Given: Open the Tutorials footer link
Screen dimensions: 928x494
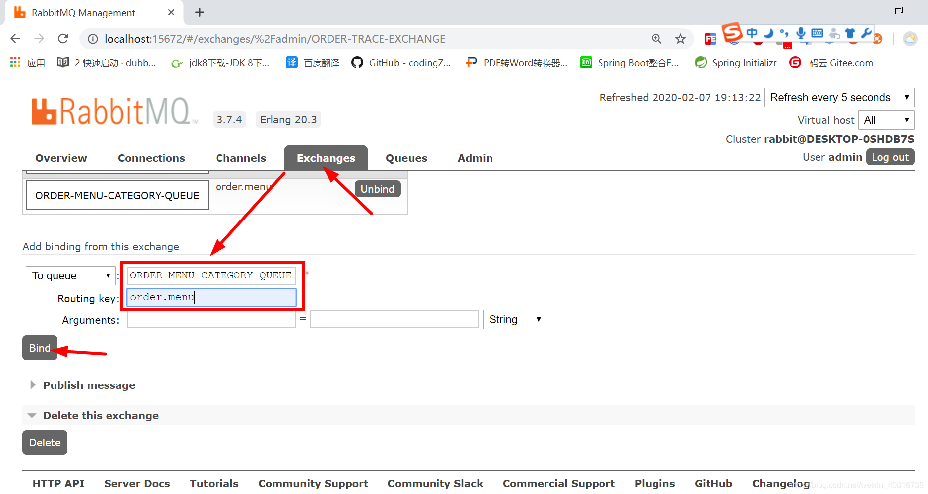Looking at the screenshot, I should (x=214, y=483).
